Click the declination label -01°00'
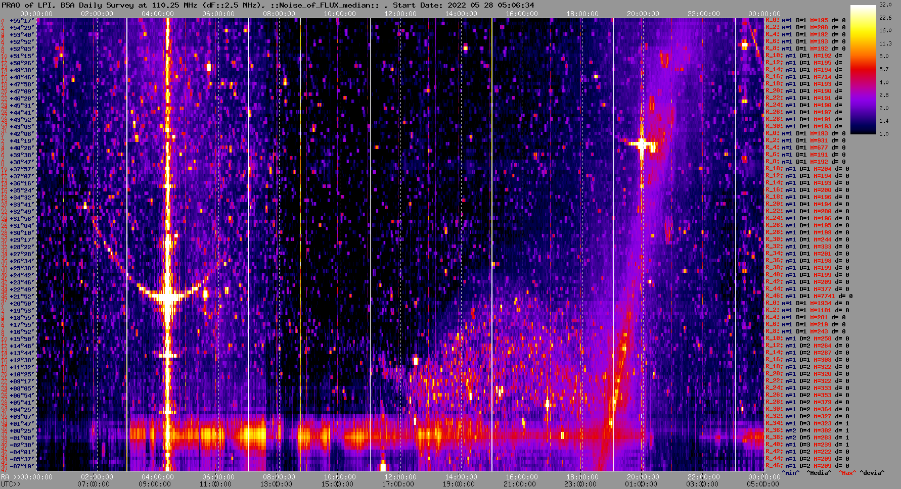This screenshot has height=489, width=901. coord(21,437)
